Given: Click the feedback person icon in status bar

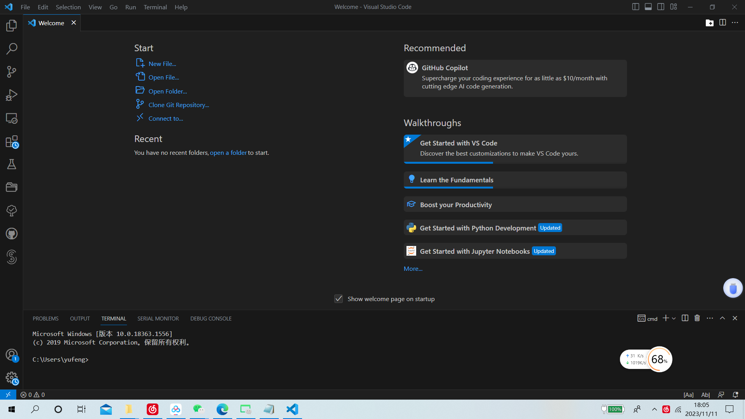Looking at the screenshot, I should [x=721, y=395].
